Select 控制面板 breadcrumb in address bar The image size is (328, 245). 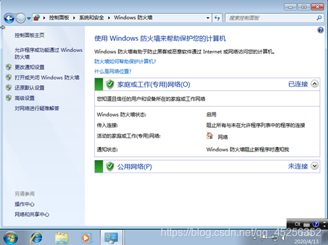tap(59, 18)
